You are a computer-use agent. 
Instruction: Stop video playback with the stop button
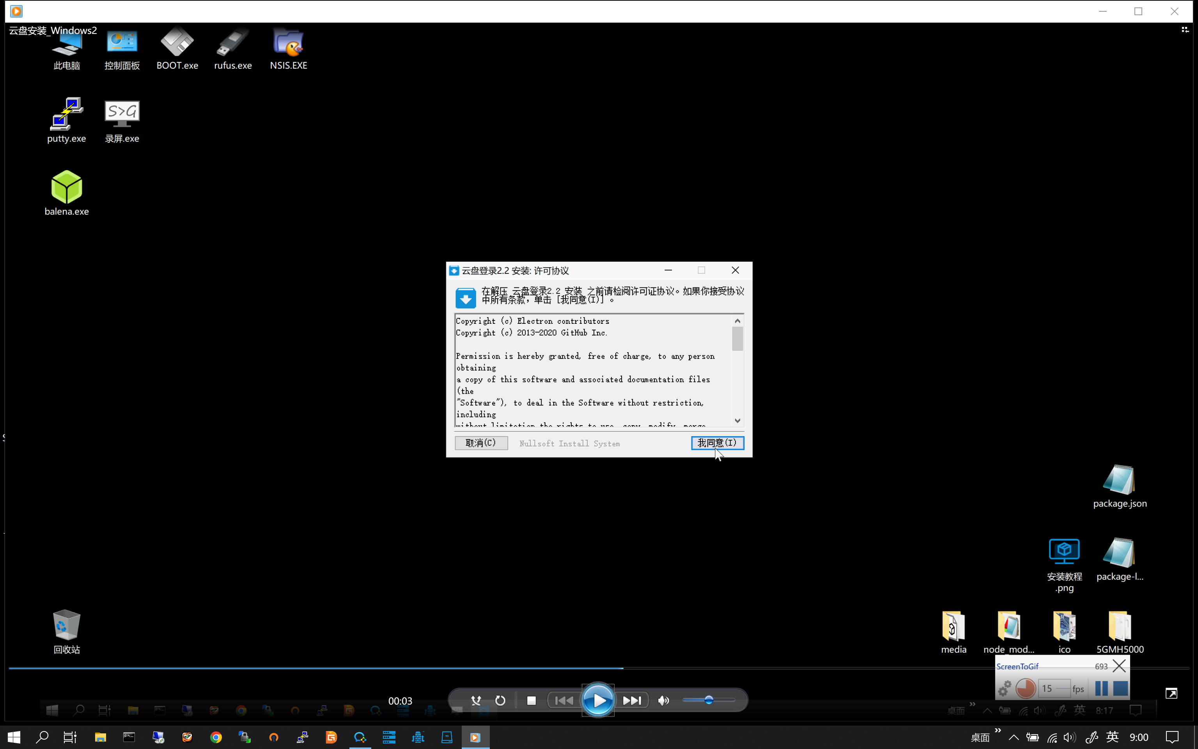pos(531,701)
